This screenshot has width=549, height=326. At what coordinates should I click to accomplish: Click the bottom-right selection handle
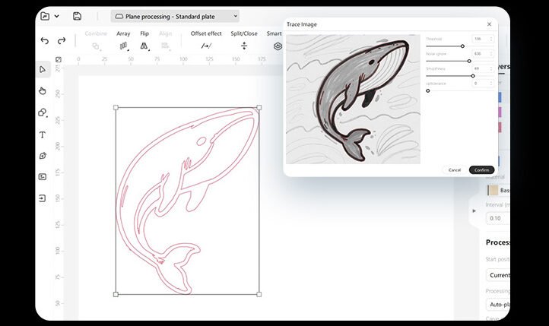coord(259,295)
